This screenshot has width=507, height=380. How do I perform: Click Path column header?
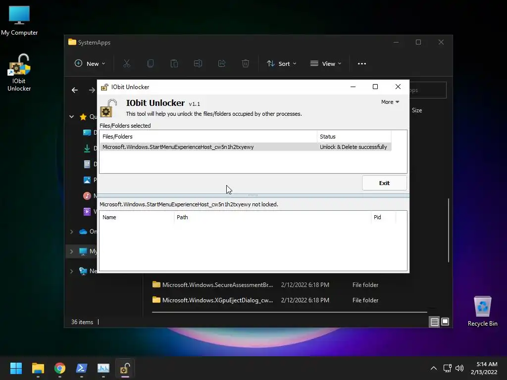(x=272, y=217)
